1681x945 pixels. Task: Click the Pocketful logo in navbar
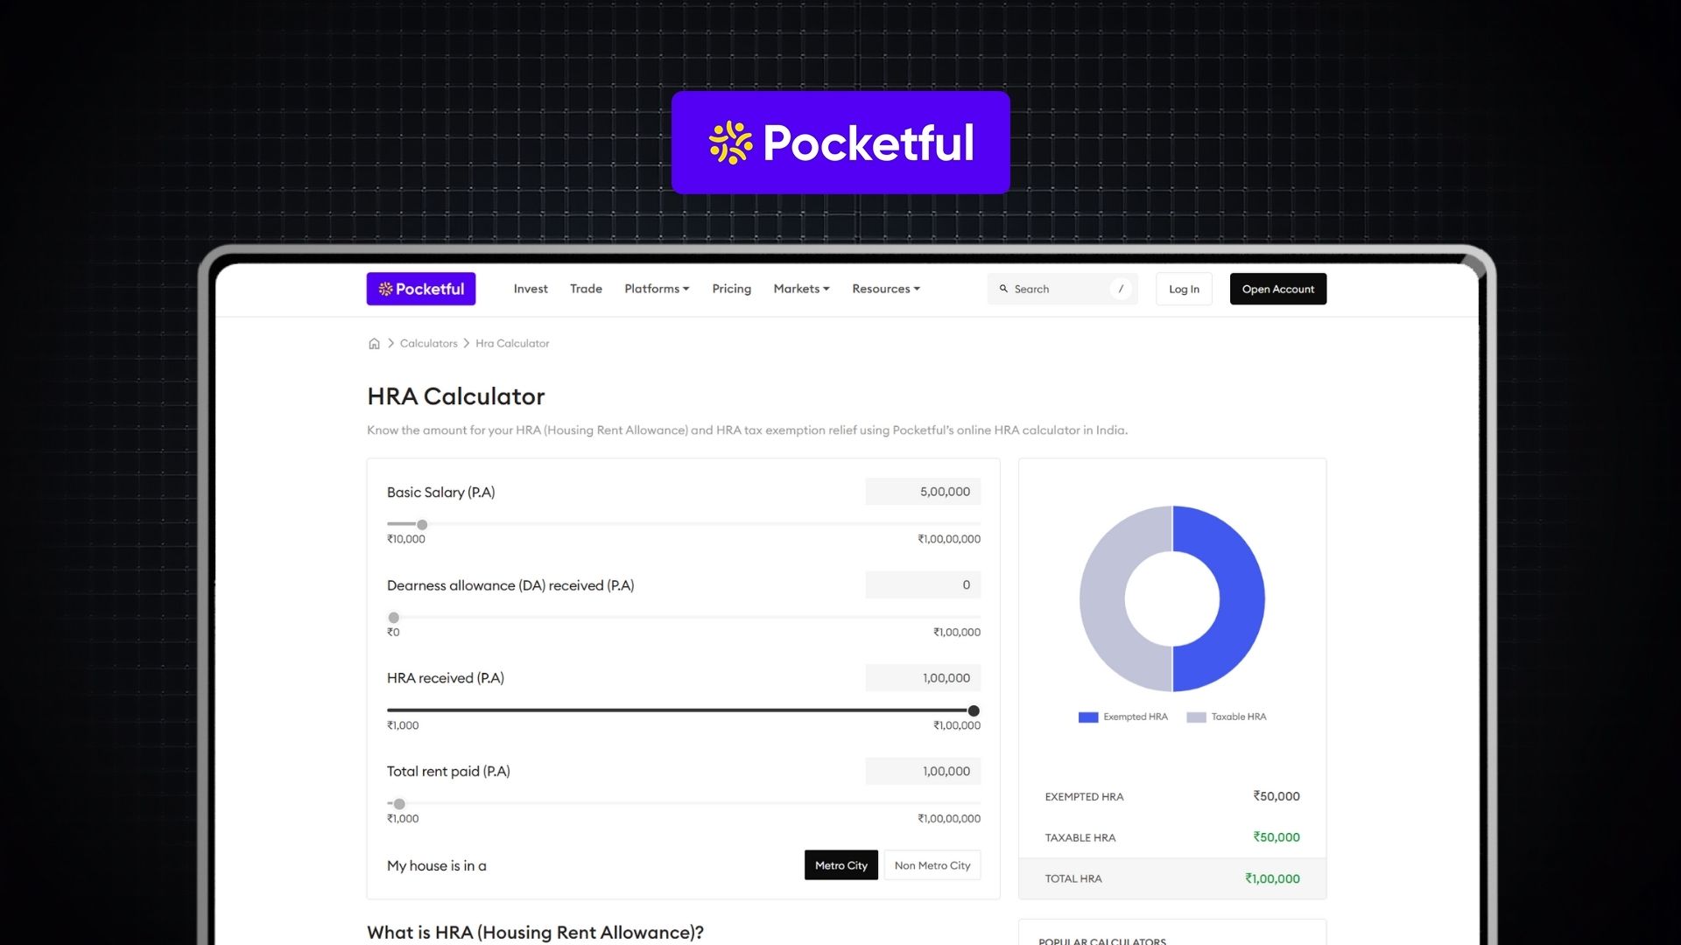[x=421, y=289]
